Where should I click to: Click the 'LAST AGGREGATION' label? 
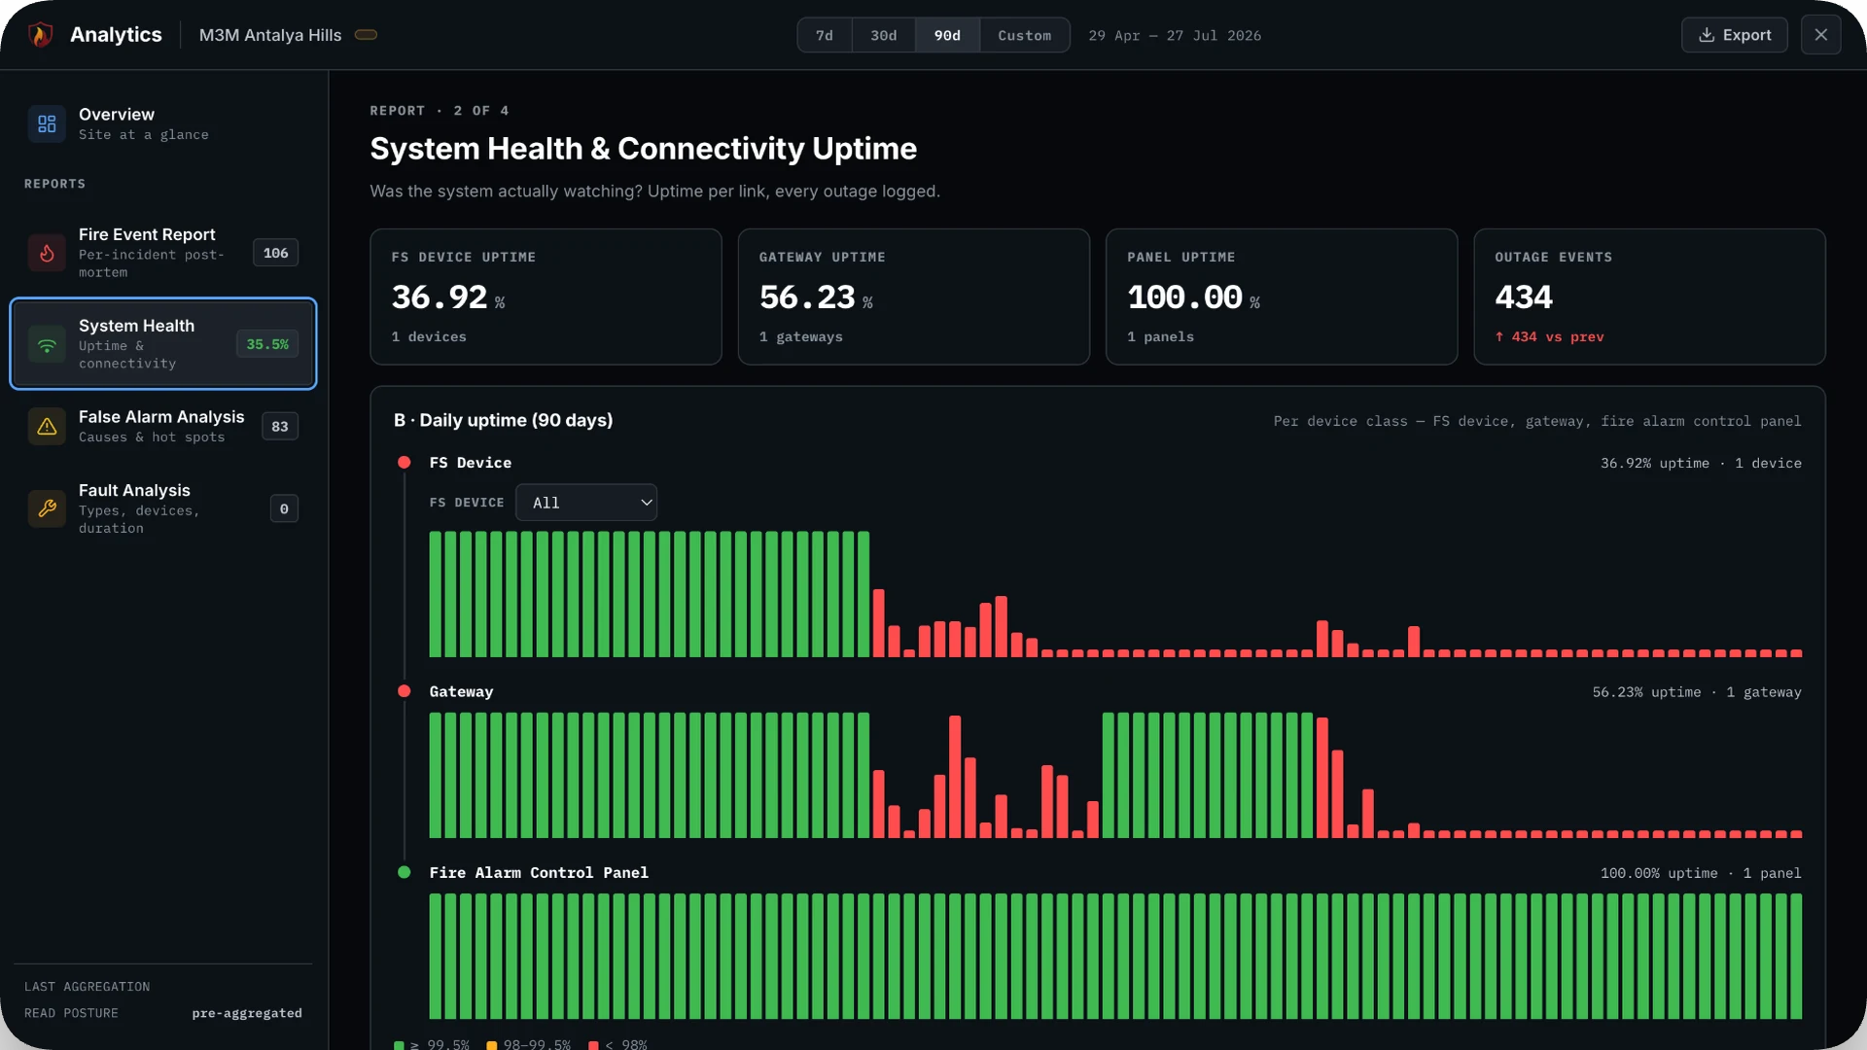click(x=88, y=987)
